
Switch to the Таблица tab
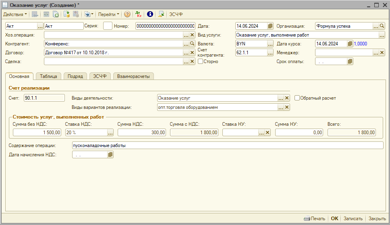coord(48,76)
